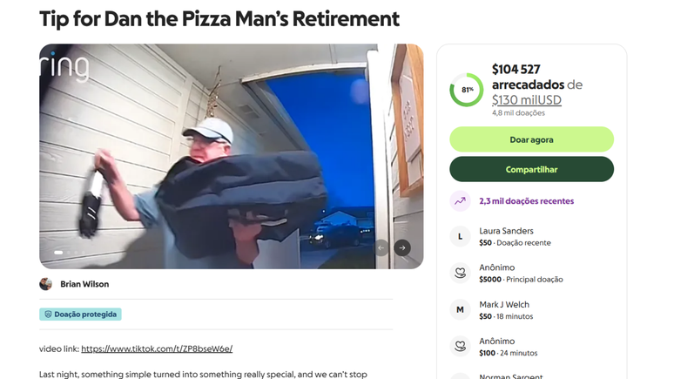Click organizer name Brian Wilson

point(84,284)
